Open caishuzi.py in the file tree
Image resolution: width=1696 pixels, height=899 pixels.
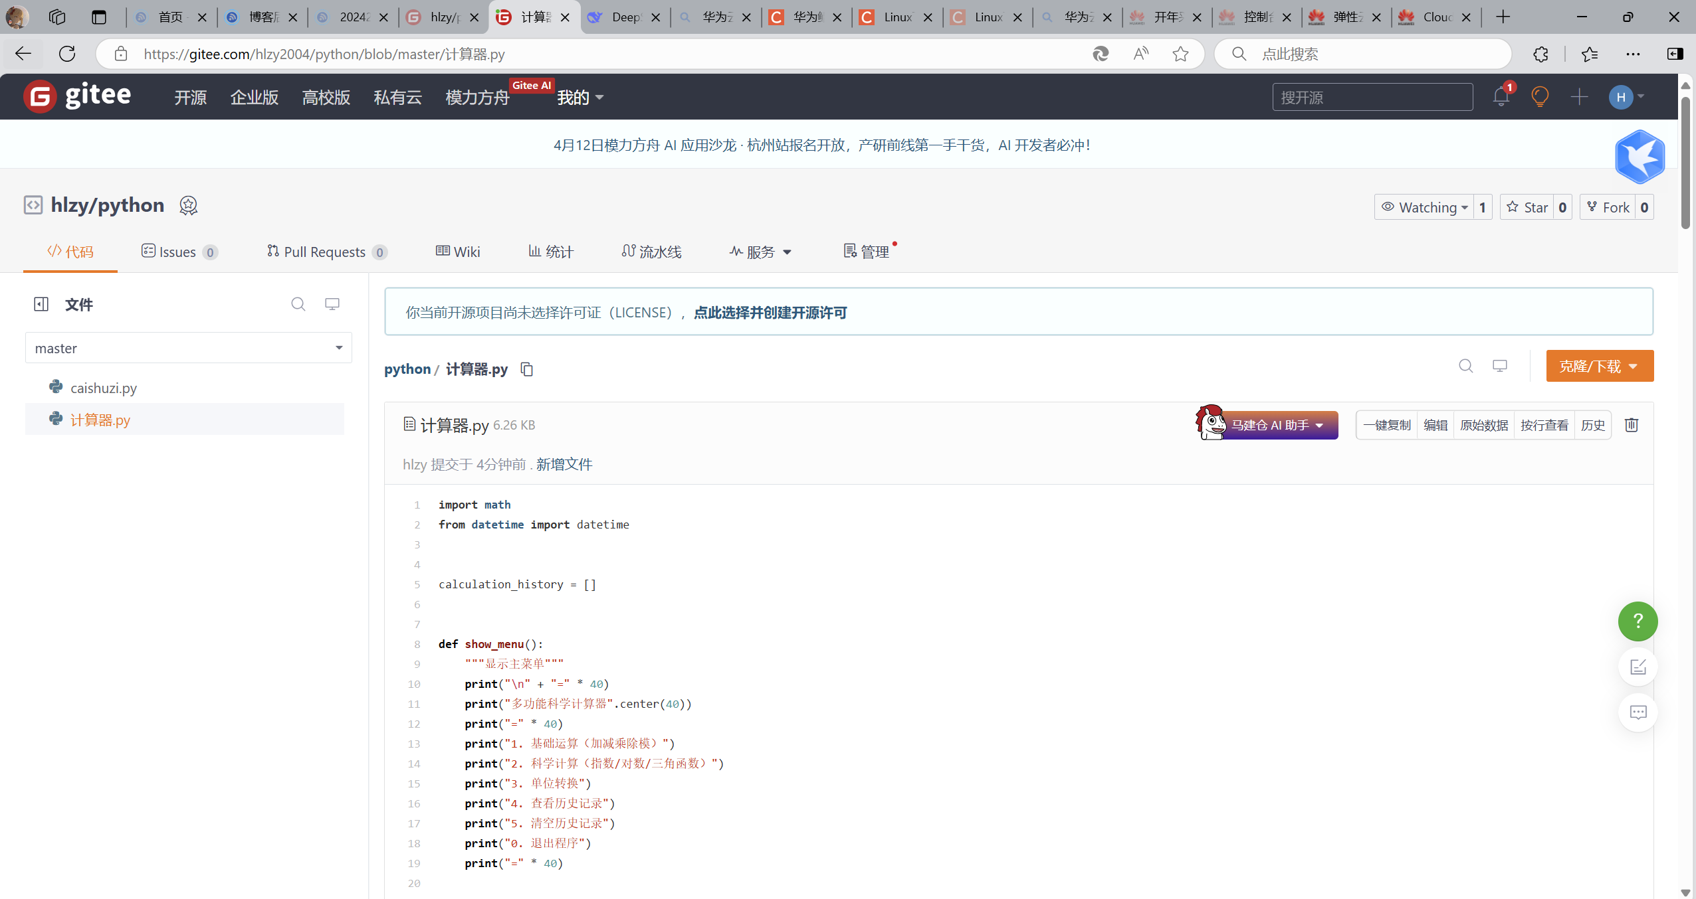104,388
